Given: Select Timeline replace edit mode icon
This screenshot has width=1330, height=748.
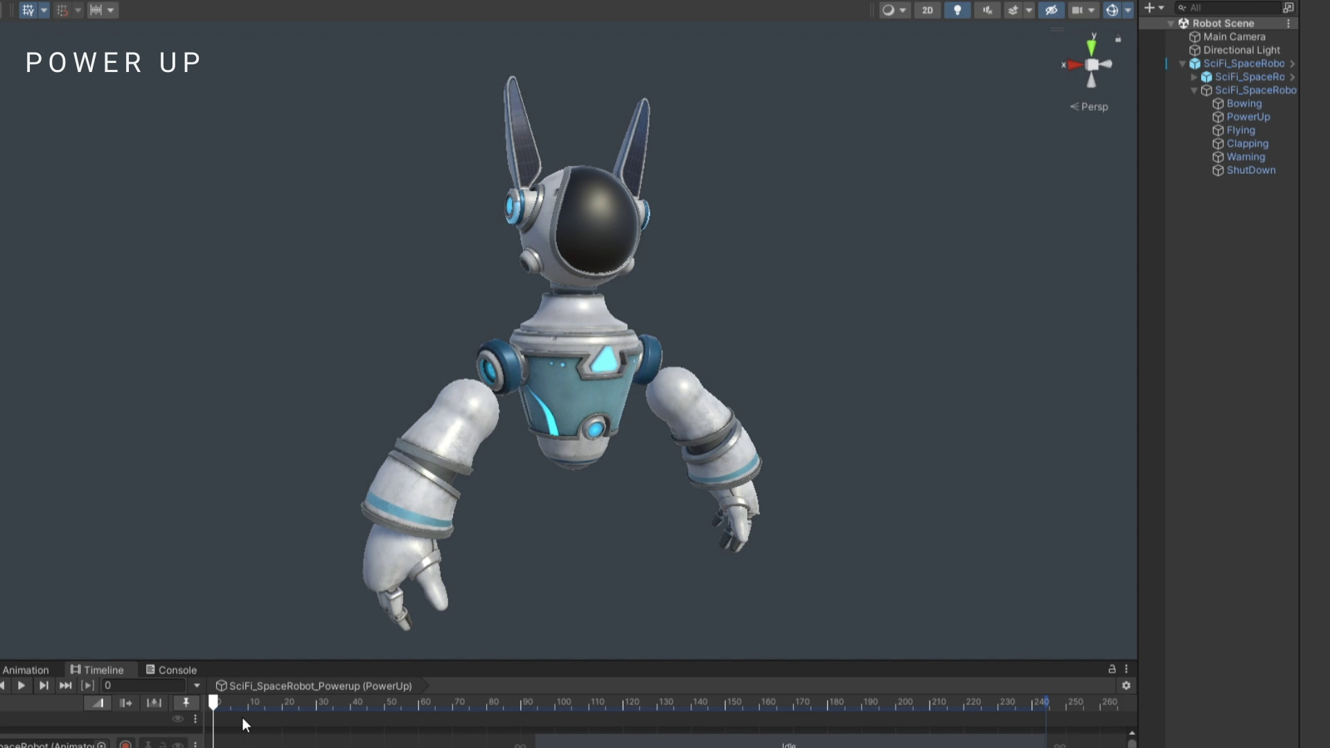Looking at the screenshot, I should 154,703.
